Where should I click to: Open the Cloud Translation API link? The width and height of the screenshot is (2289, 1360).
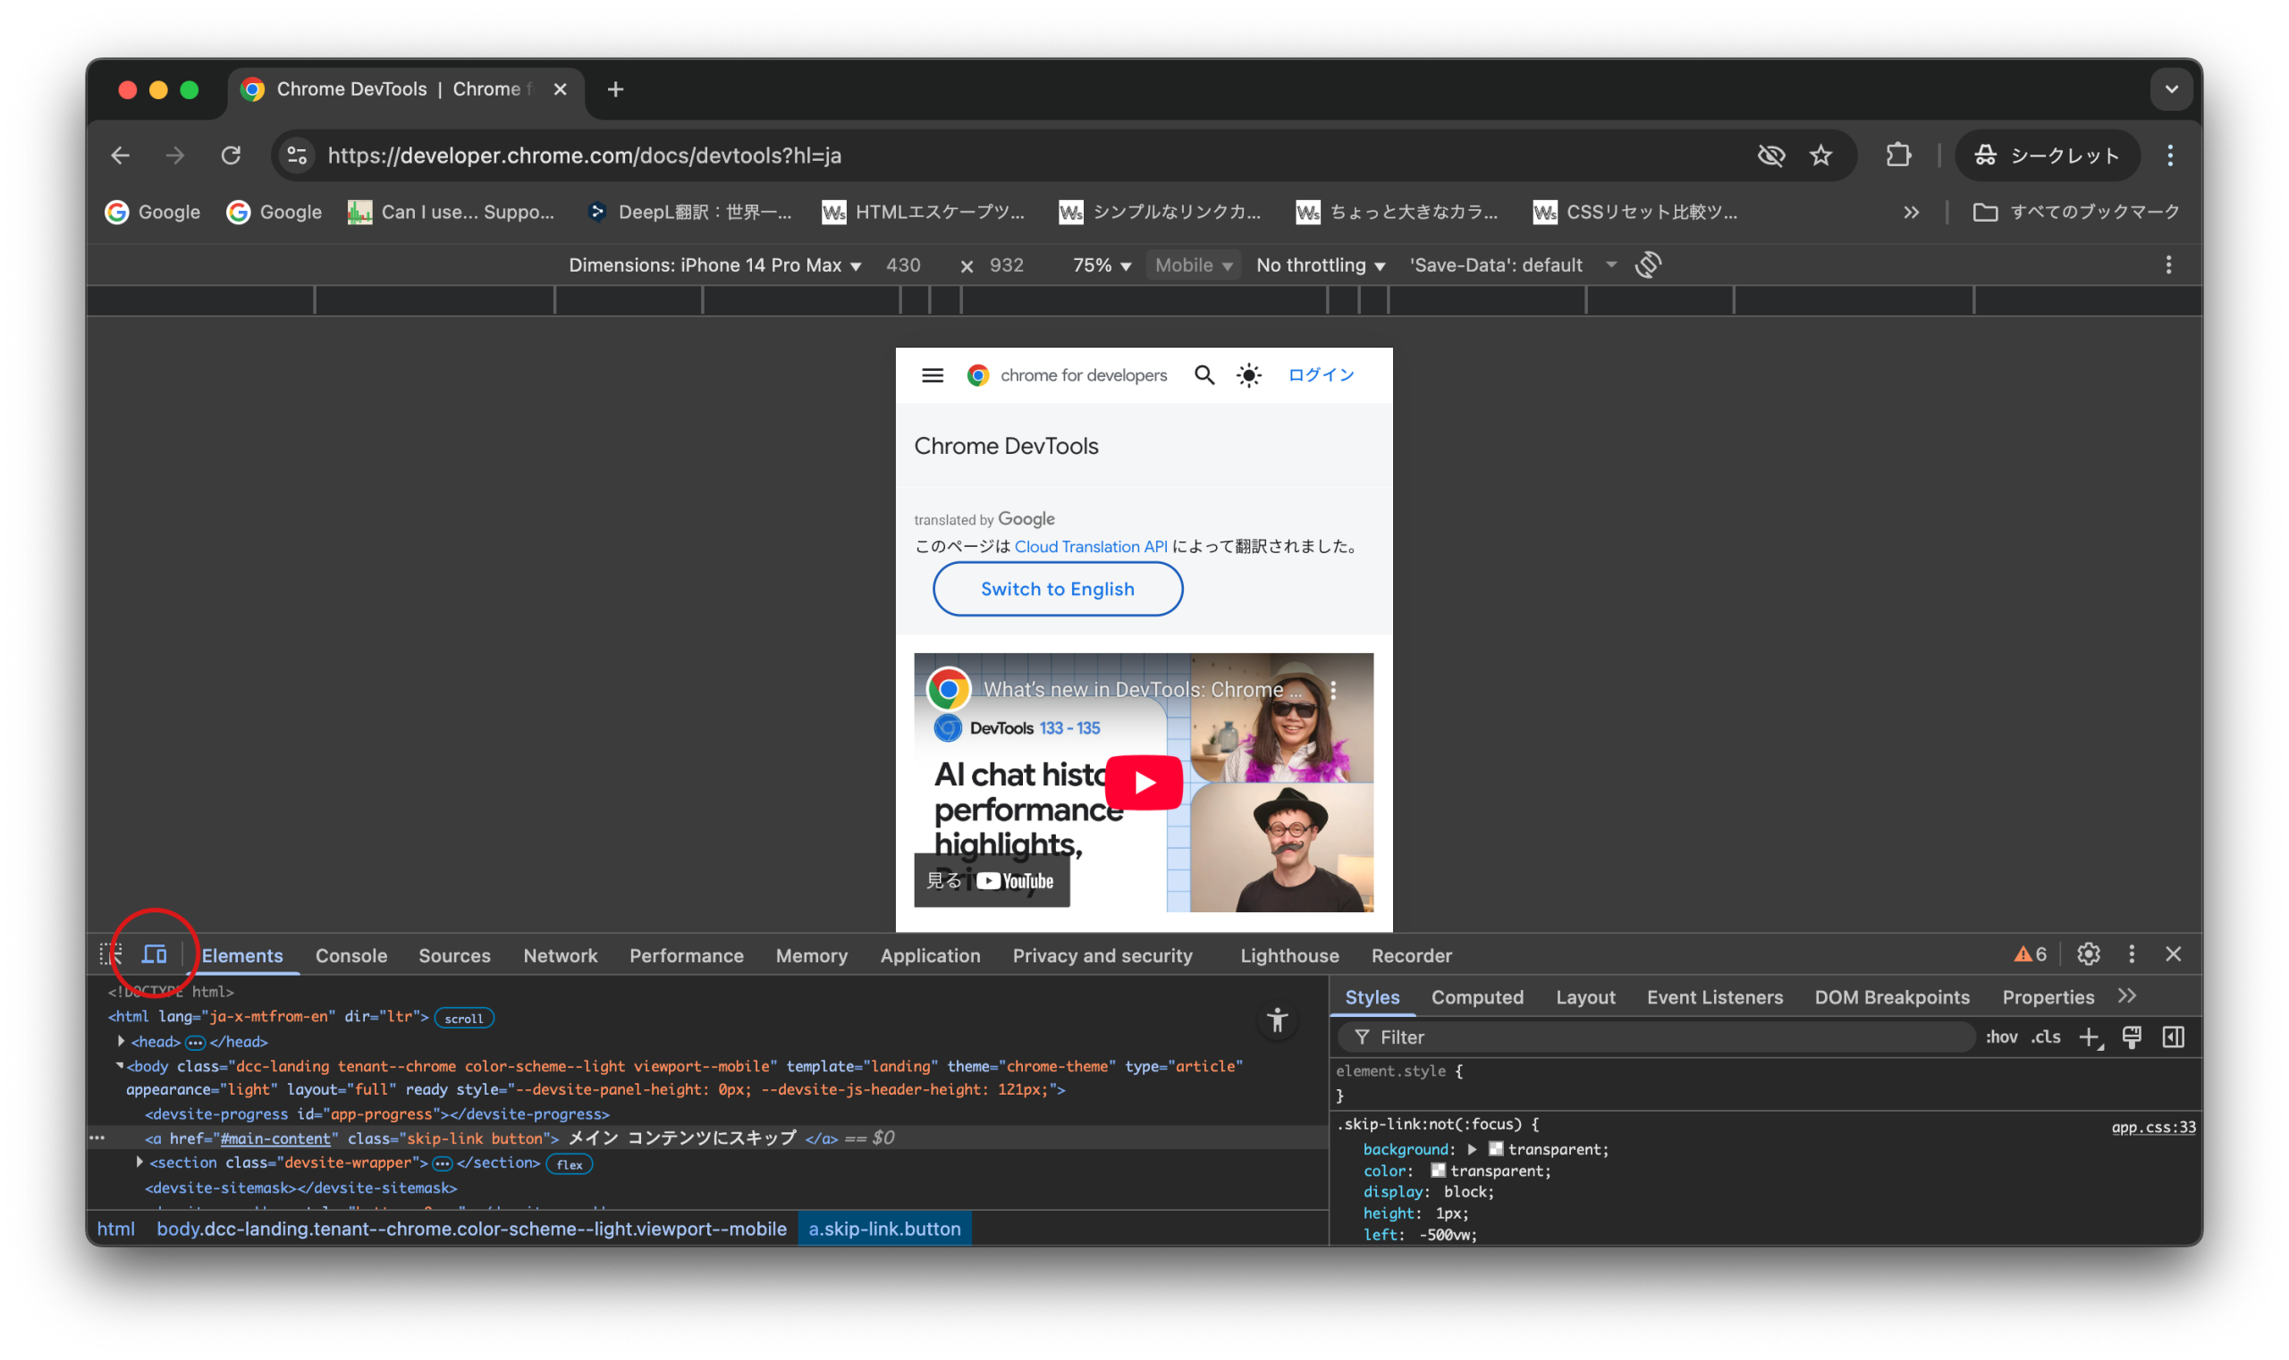pyautogui.click(x=1090, y=546)
